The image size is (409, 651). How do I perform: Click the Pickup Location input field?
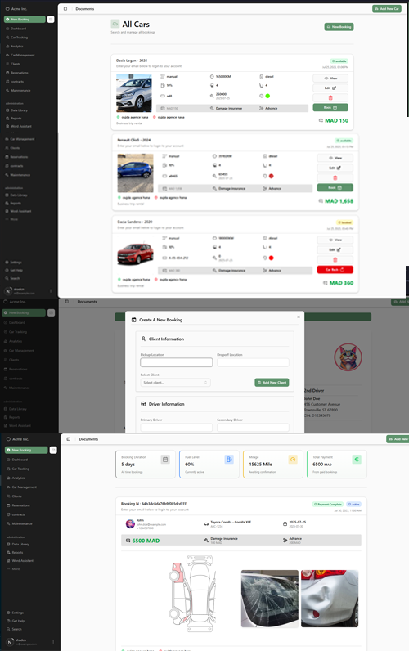coord(177,362)
